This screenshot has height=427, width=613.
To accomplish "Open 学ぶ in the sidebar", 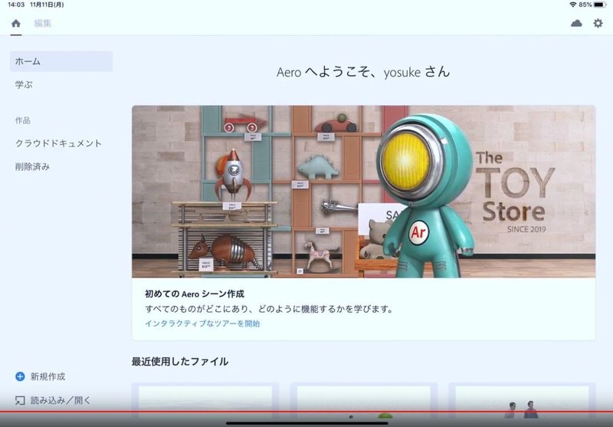I will [24, 84].
